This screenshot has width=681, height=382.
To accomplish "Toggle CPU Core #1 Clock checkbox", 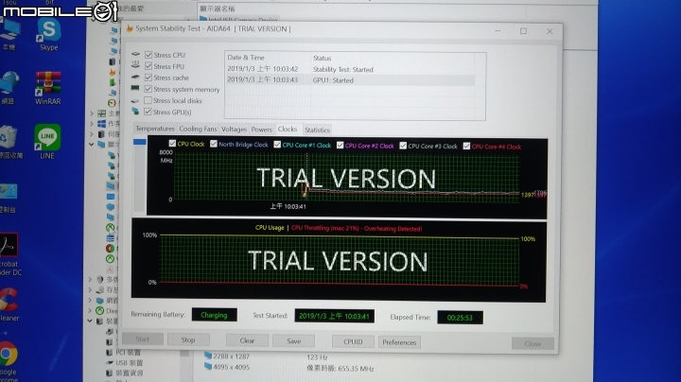I will 277,145.
